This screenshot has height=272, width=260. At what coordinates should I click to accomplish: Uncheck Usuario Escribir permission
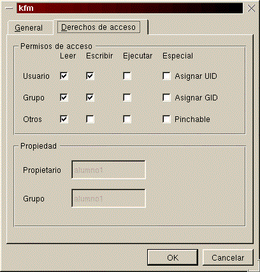pos(90,76)
